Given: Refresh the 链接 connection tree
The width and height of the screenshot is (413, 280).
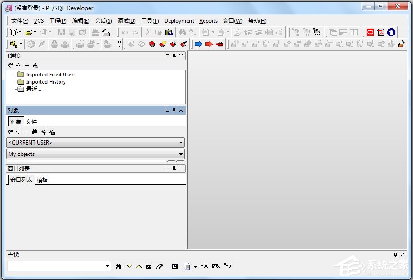Looking at the screenshot, I should [10, 65].
